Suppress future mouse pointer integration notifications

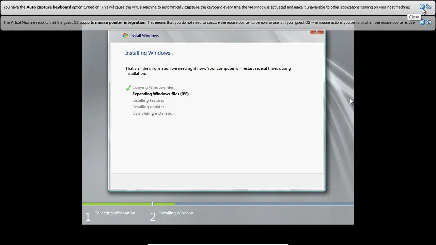click(429, 22)
